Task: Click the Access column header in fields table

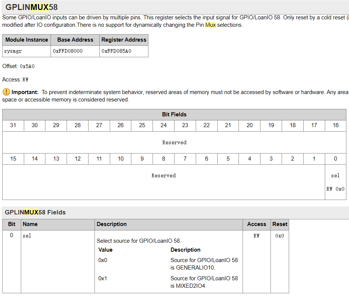Action: (x=257, y=224)
